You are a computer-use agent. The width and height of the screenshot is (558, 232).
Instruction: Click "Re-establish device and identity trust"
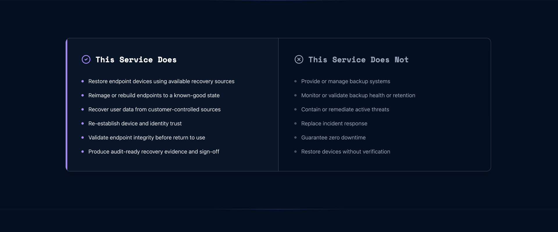(135, 123)
